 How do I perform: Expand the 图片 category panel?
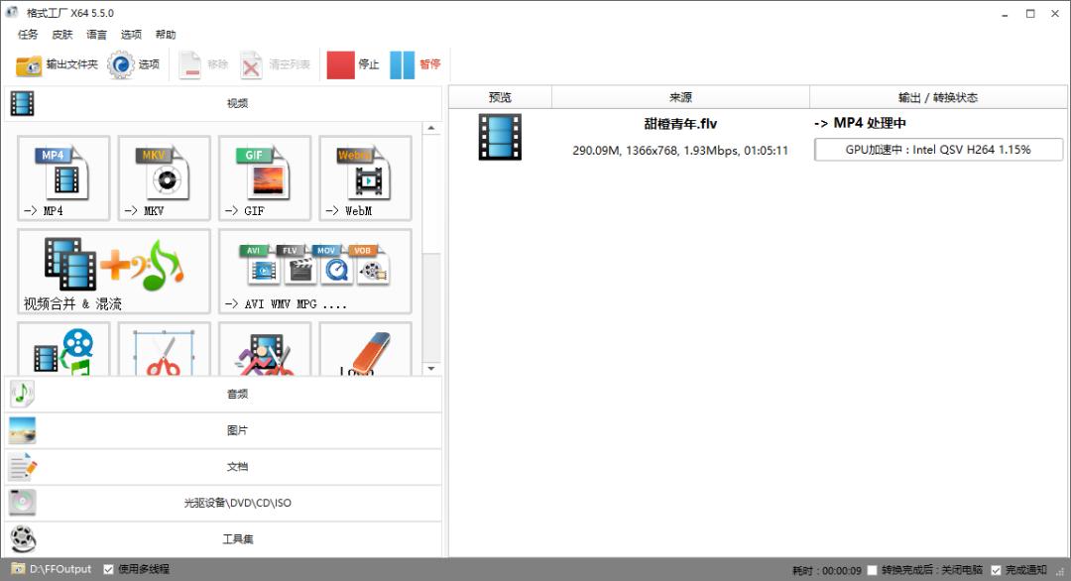(x=223, y=430)
